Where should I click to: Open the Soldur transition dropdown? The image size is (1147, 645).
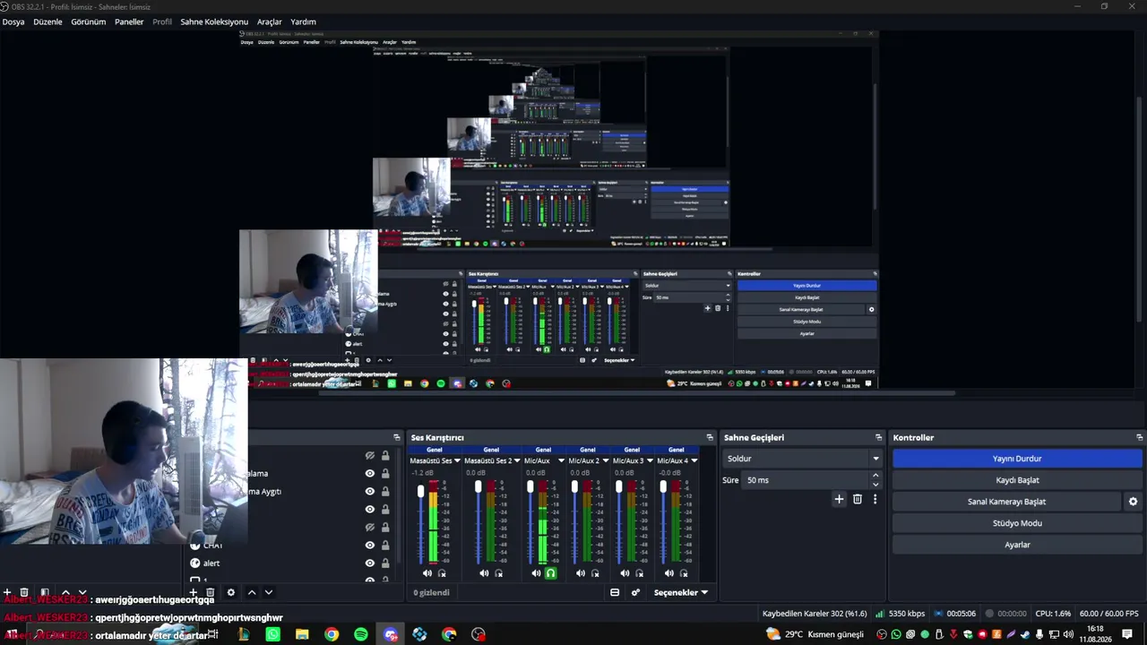pyautogui.click(x=803, y=459)
